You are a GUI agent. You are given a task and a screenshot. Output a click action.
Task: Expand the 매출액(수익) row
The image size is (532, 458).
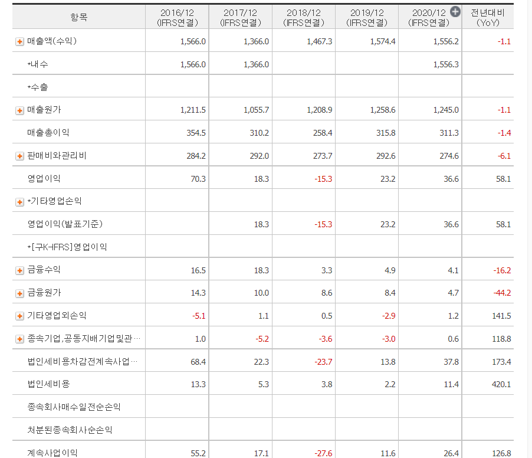point(19,42)
